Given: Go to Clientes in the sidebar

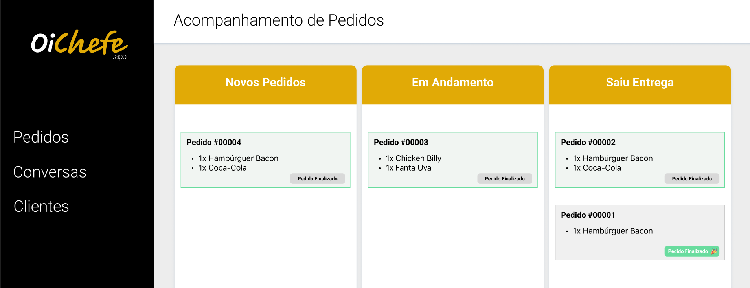Looking at the screenshot, I should coord(41,206).
